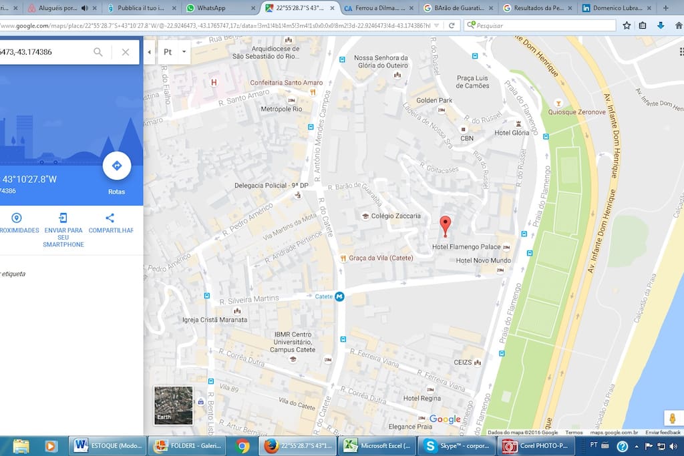Switch to the Pubblica il tuo tab
The height and width of the screenshot is (456, 684).
click(140, 8)
